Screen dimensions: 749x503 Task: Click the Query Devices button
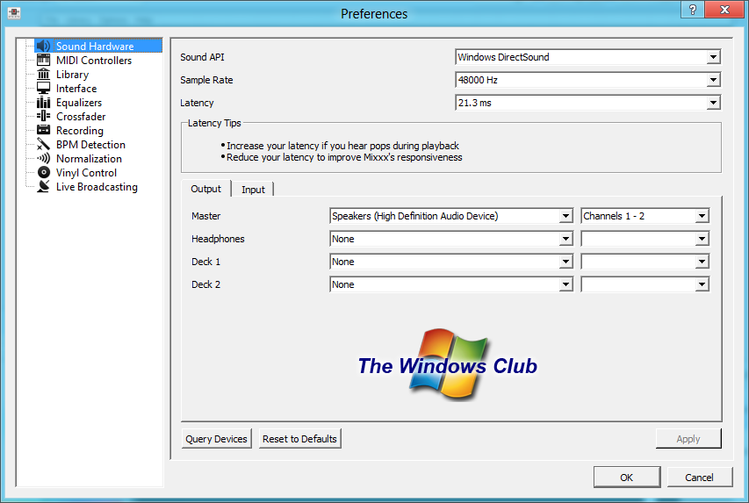(216, 439)
